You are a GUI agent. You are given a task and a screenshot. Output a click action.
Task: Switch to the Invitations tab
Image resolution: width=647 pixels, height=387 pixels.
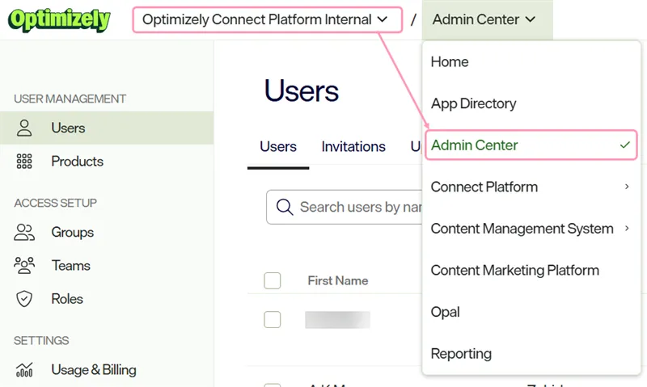coord(353,147)
